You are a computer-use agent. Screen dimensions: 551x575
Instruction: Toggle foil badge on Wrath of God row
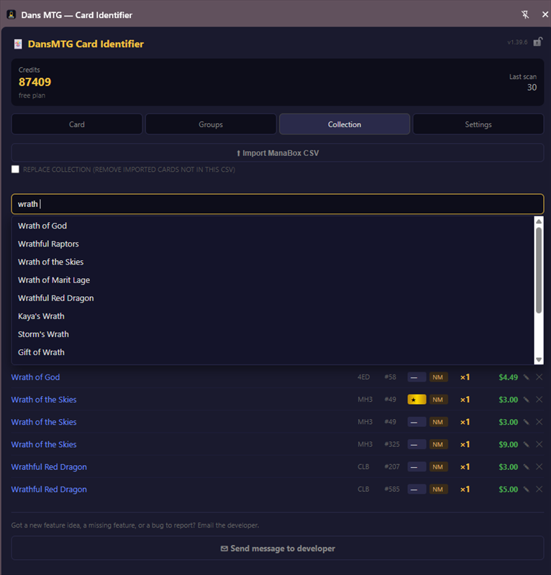(416, 377)
